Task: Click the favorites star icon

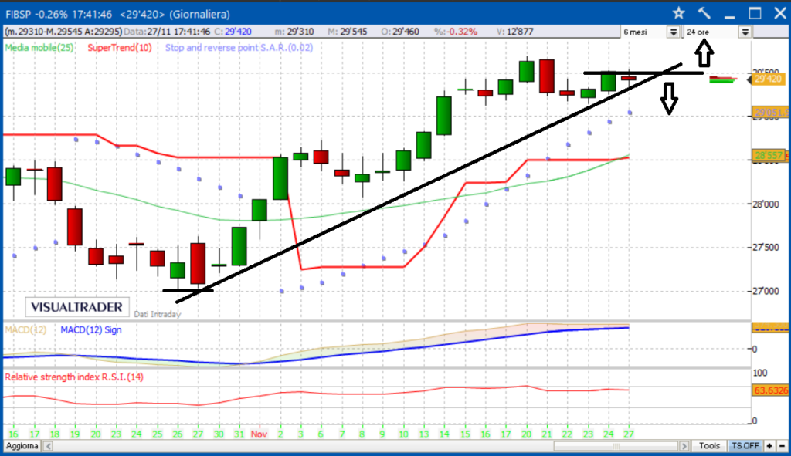Action: pyautogui.click(x=679, y=12)
